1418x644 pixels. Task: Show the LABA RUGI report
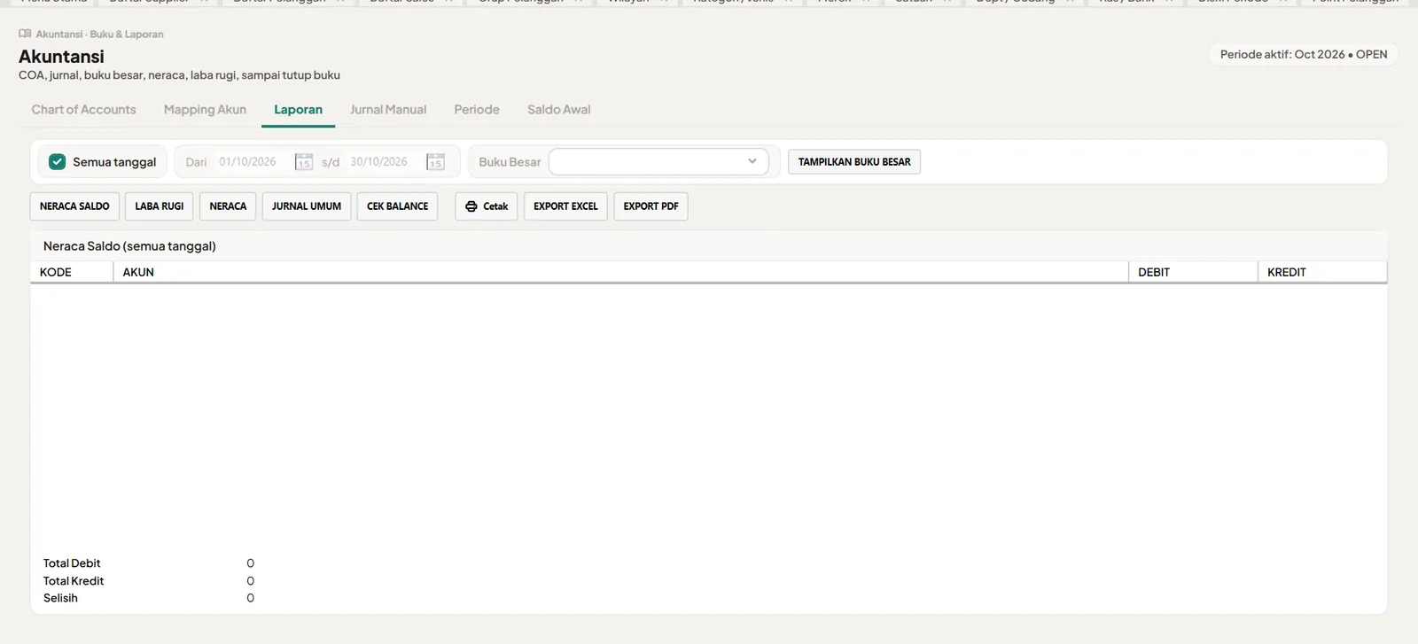coord(160,206)
